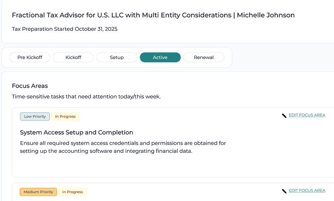Screen dimensions: 334x201
Task: Click the In Progress status on the Medium Priority card
Action: (x=73, y=192)
